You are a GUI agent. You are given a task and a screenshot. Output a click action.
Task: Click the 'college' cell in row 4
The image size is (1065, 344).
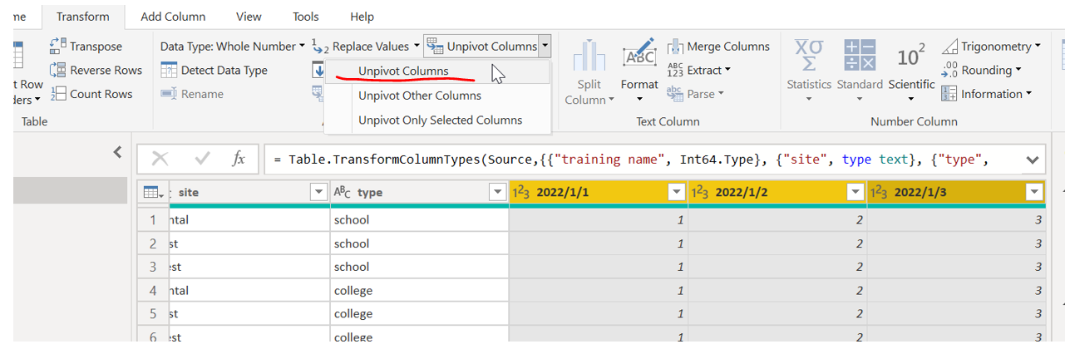click(419, 291)
